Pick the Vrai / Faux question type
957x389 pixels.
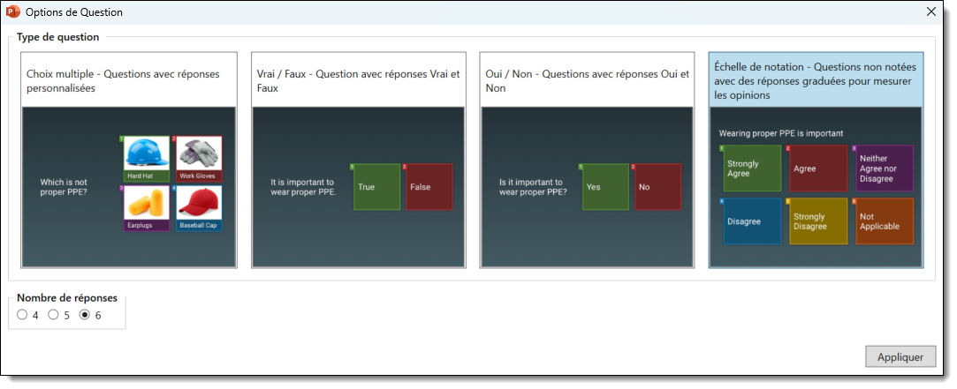tap(358, 81)
